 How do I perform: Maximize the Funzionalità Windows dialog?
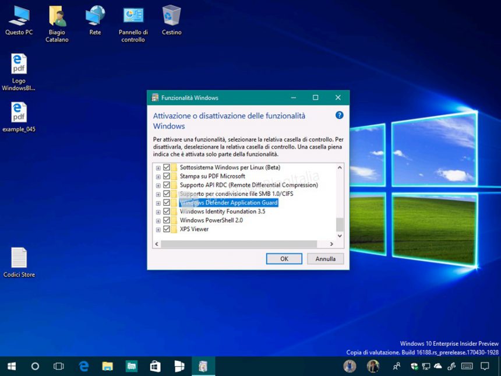[x=315, y=97]
